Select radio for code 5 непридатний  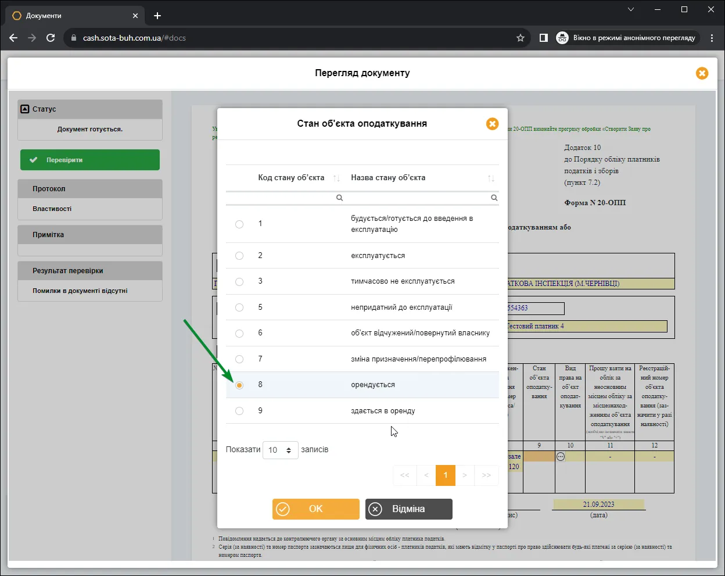click(x=239, y=307)
